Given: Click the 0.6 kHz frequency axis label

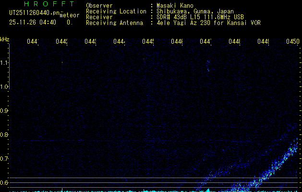Looking at the screenshot, I should [x=4, y=182].
